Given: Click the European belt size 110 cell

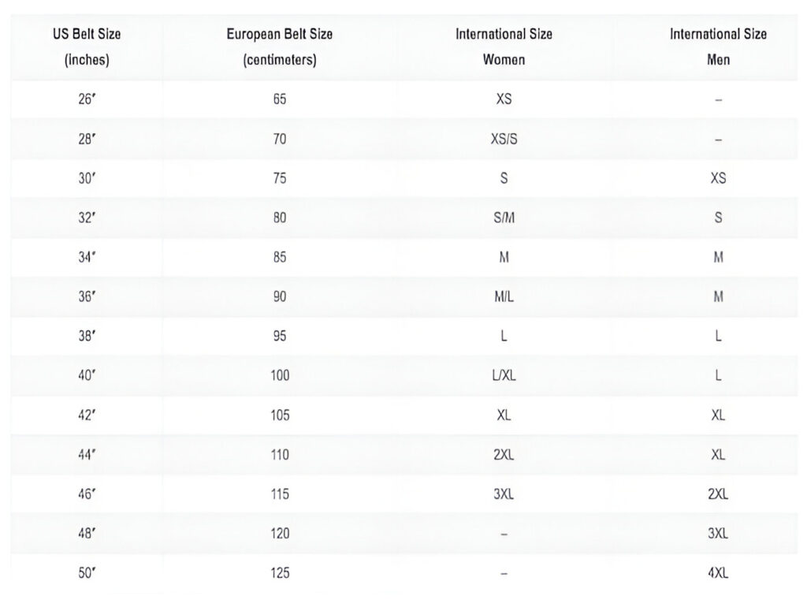Looking at the screenshot, I should pyautogui.click(x=280, y=455).
